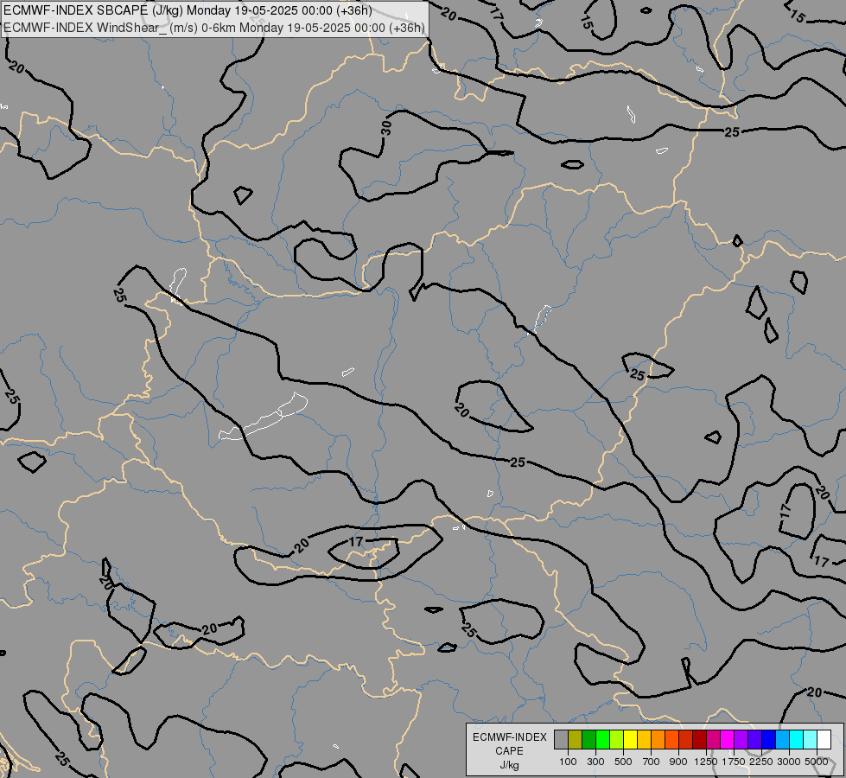Click the legend value 900

coord(678,762)
